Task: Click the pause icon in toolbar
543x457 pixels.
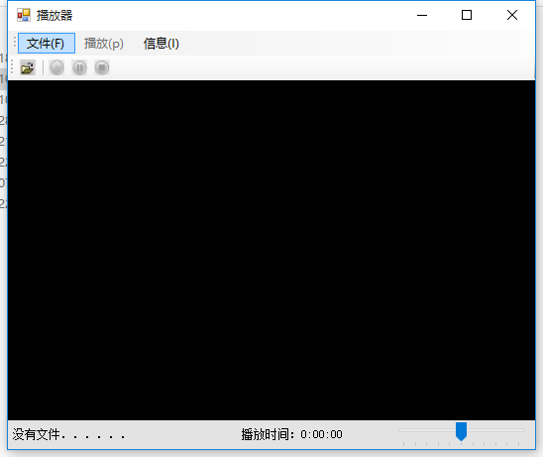Action: (x=79, y=67)
